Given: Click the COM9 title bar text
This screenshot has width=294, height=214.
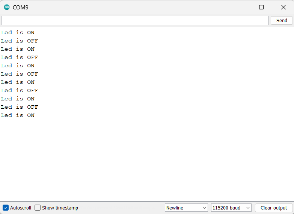Looking at the screenshot, I should 21,7.
